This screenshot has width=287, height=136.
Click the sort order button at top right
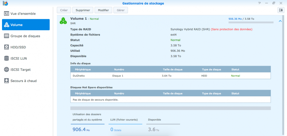[x=281, y=10]
